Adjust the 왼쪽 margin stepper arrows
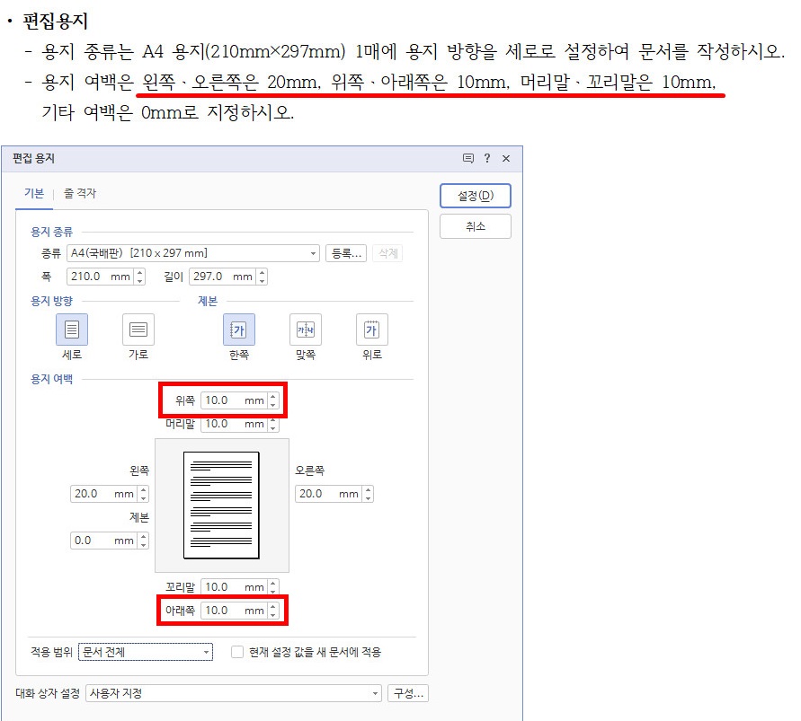The height and width of the screenshot is (721, 801). point(144,494)
